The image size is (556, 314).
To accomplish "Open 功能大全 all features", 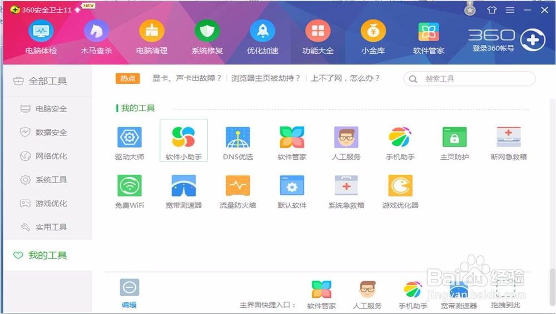I will (x=317, y=37).
